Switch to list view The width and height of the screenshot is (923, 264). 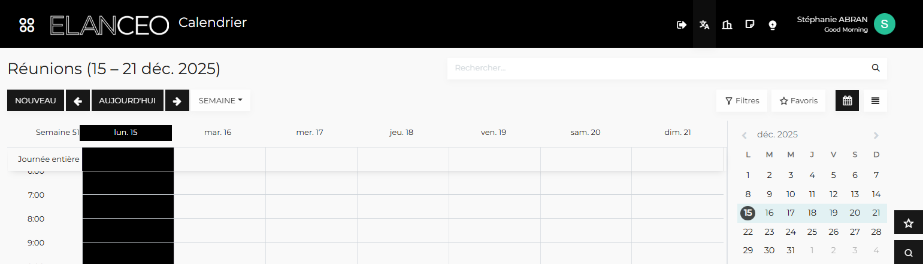click(x=876, y=100)
